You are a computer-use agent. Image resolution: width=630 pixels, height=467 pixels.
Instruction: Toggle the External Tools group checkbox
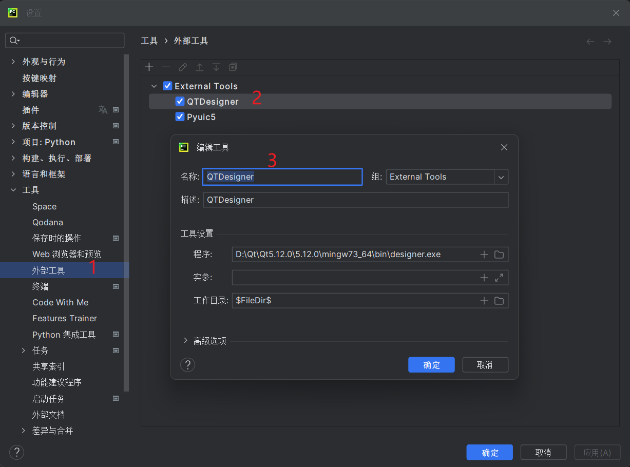coord(167,86)
